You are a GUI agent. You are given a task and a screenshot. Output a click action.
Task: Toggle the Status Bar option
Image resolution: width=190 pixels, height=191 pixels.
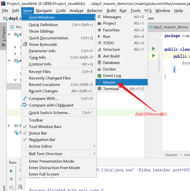59,133
